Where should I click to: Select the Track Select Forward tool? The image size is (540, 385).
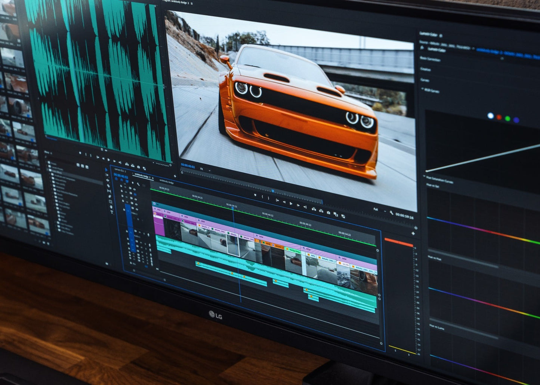click(107, 175)
